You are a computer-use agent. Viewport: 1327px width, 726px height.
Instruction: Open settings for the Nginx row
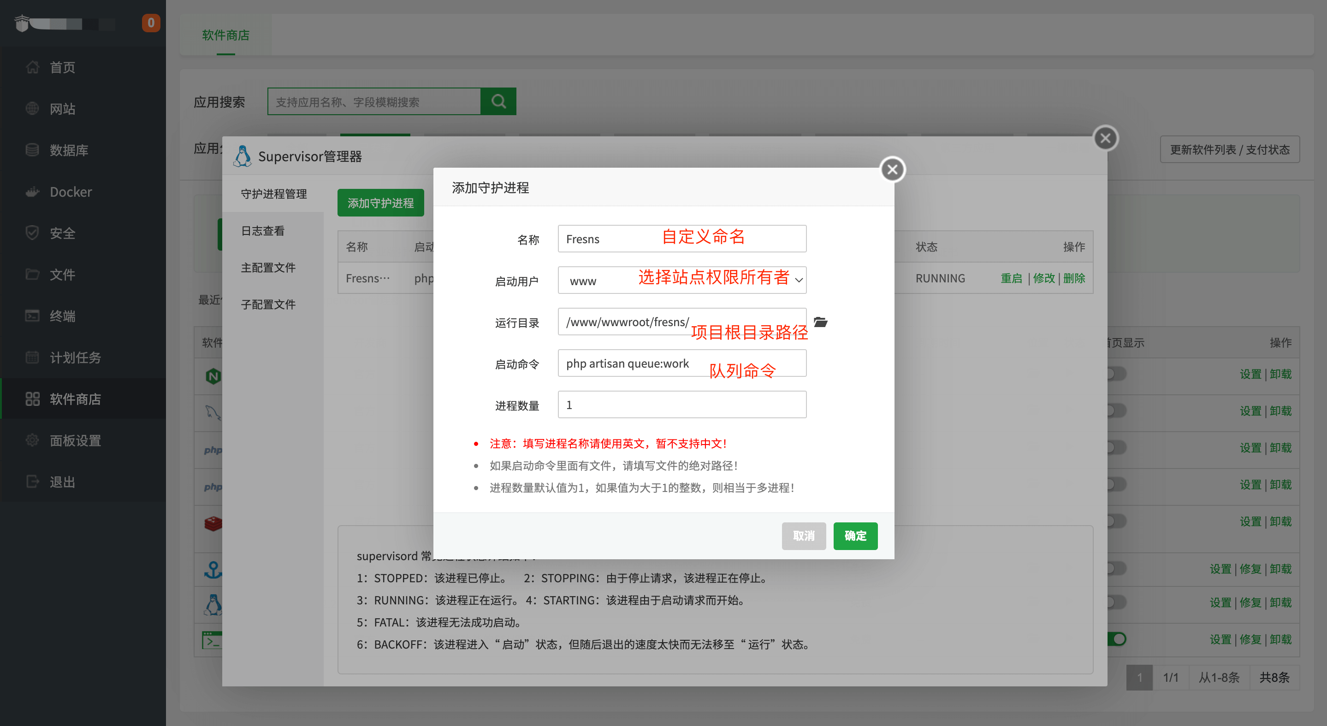pyautogui.click(x=1250, y=374)
